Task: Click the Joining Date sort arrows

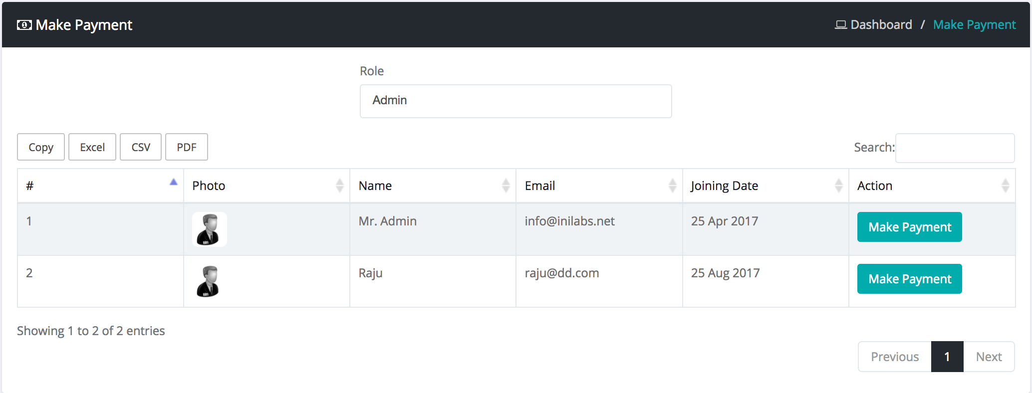Action: 838,186
